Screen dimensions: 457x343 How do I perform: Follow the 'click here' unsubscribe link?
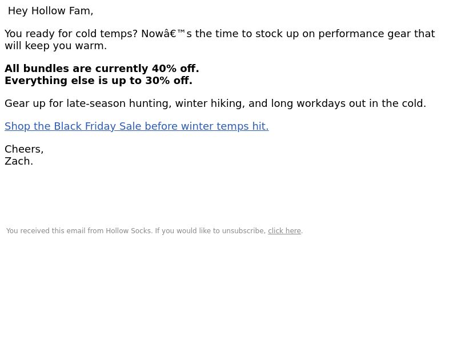(x=284, y=231)
